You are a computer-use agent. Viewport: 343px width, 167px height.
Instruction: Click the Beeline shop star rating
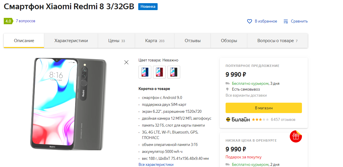pyautogui.click(x=260, y=120)
